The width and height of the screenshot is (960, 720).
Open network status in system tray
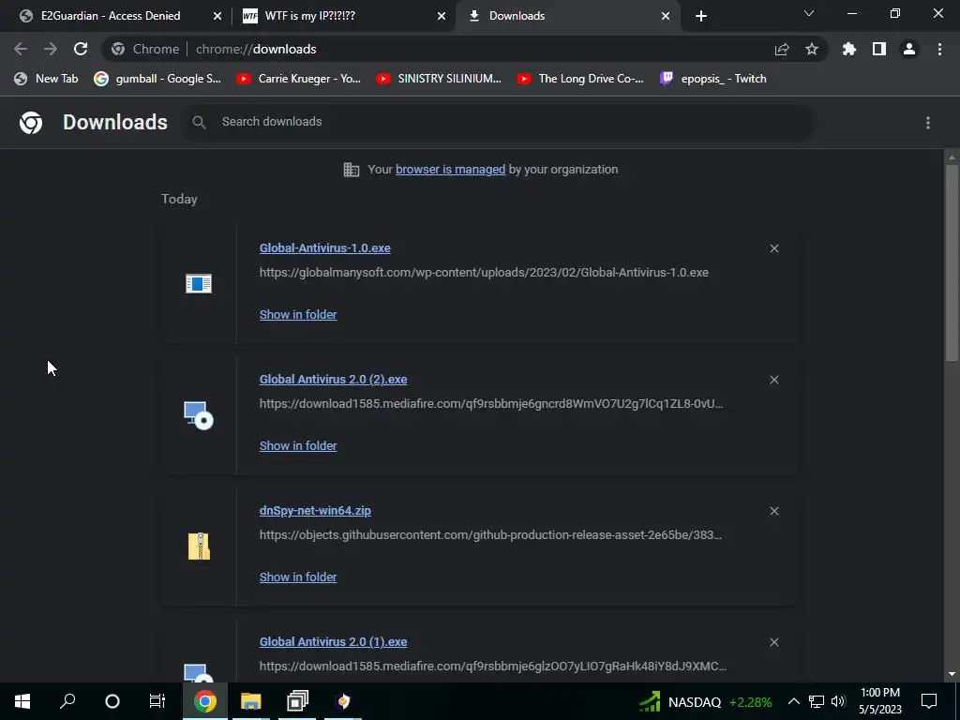point(817,701)
